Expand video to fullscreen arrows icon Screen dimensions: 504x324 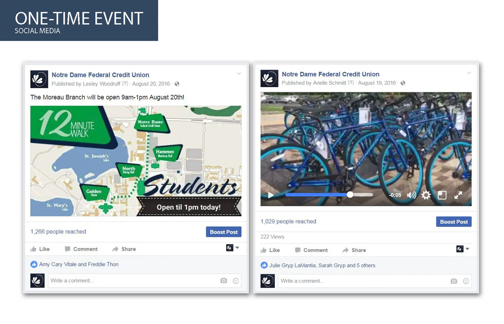coord(458,195)
